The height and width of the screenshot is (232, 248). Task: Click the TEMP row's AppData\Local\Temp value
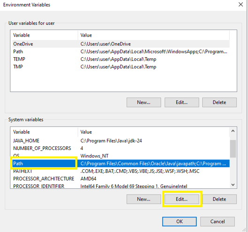tap(118, 59)
